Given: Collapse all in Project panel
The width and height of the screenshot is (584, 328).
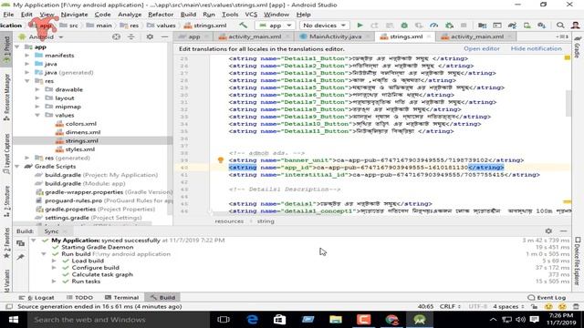Looking at the screenshot, I should point(131,36).
